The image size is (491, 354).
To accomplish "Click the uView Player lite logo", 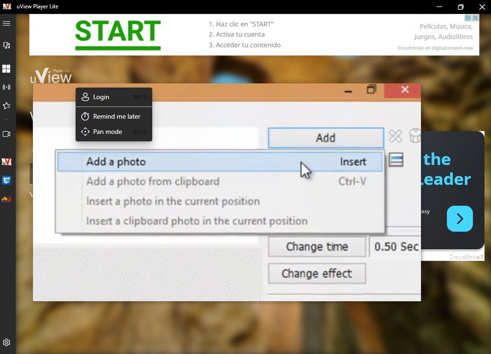I will coord(51,76).
